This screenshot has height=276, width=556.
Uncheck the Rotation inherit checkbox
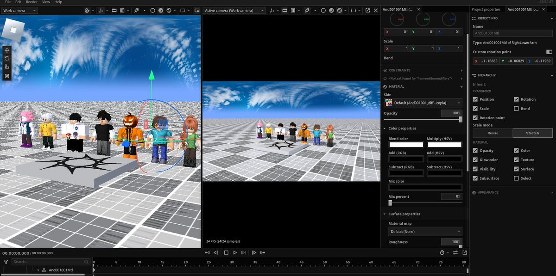click(517, 99)
